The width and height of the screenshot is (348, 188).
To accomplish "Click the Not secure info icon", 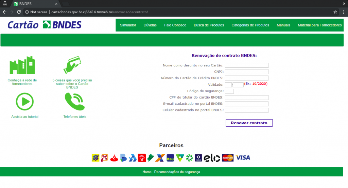I will pyautogui.click(x=27, y=12).
